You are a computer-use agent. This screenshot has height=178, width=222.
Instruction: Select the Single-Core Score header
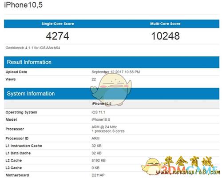tap(58, 24)
